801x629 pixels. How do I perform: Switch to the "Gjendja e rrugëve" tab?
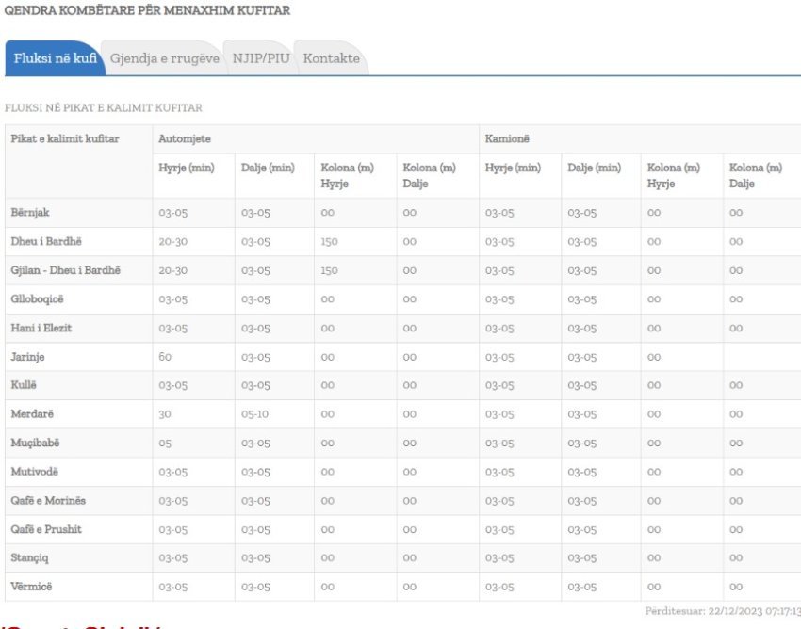164,58
